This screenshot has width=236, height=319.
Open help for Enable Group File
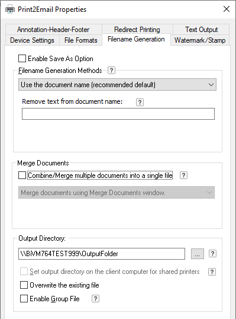[95, 299]
